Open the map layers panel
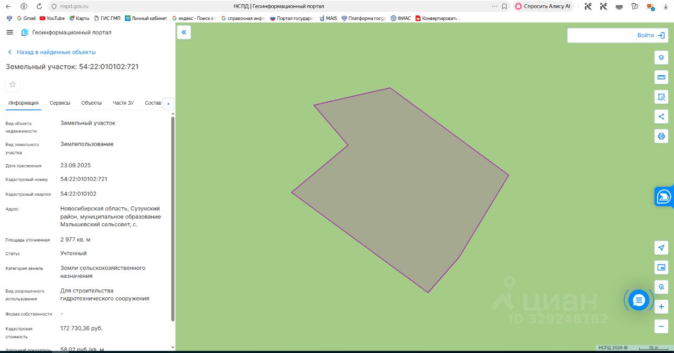 click(661, 57)
